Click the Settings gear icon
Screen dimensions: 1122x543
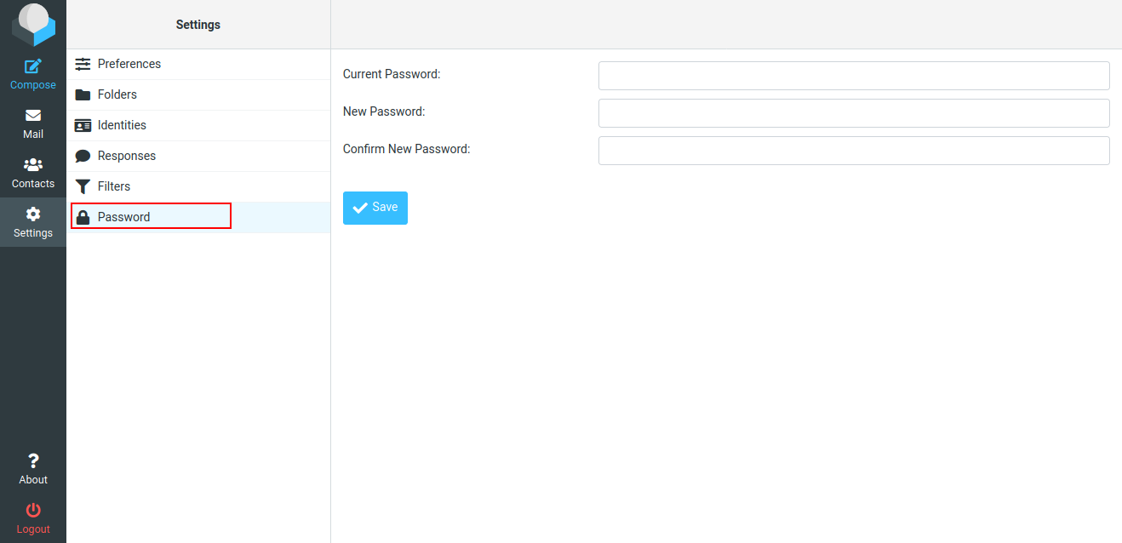tap(33, 214)
